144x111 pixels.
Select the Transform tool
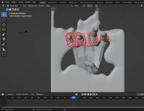click(4, 39)
